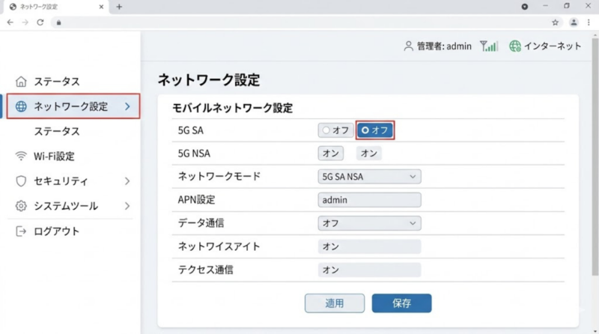599x334 pixels.
Task: Click the globe icon beside ネットワーク設定
Action: 21,106
